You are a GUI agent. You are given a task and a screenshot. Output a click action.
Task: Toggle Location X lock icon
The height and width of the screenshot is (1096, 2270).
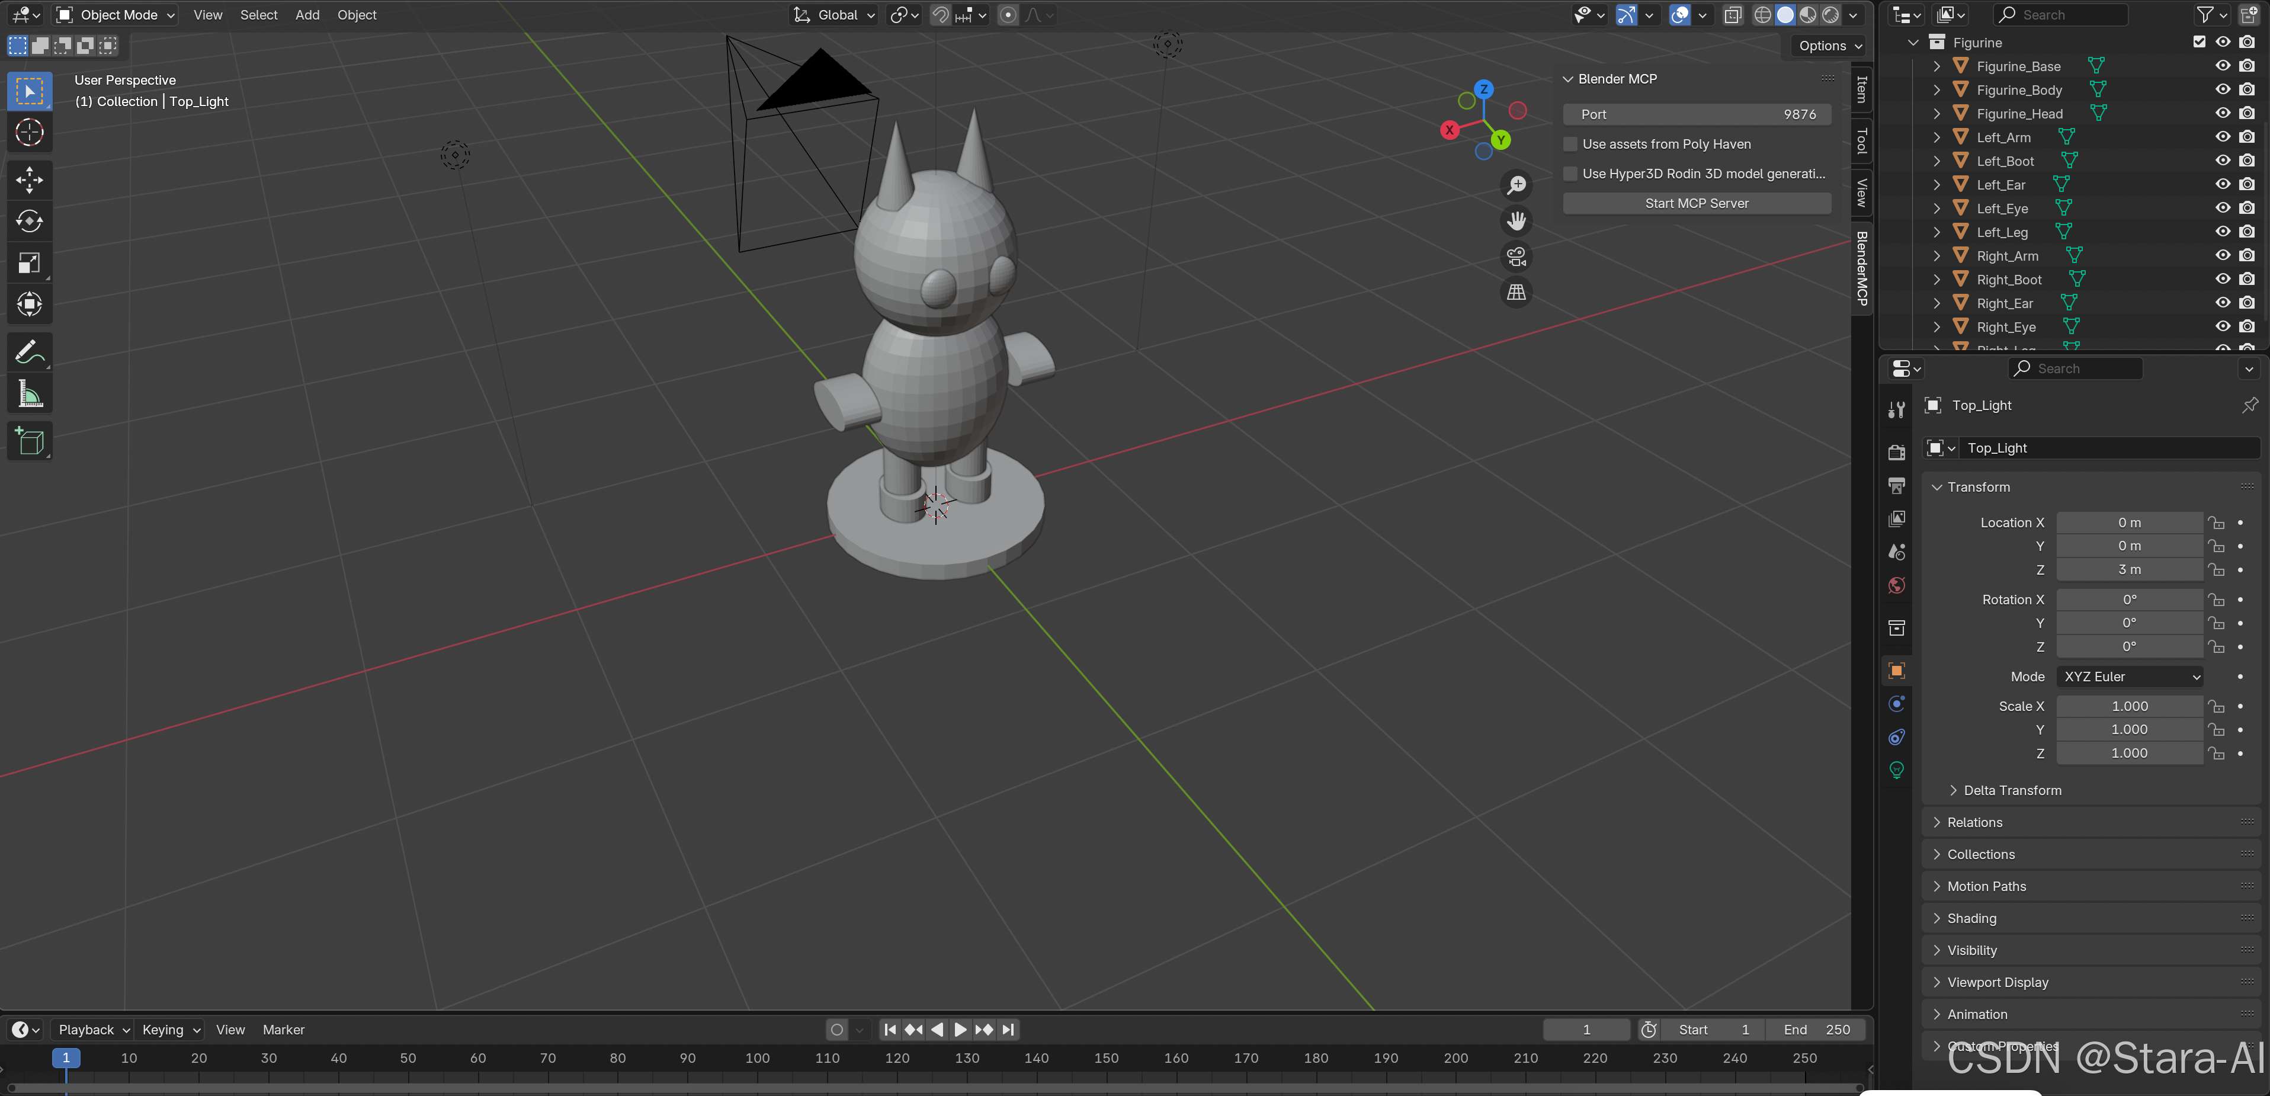pos(2216,523)
